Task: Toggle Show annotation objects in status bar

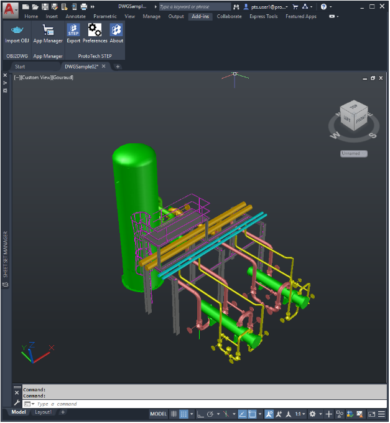Action: (269, 414)
